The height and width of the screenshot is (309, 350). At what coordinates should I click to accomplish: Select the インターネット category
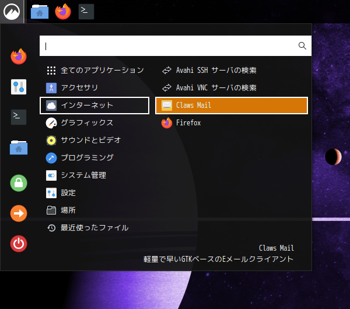tap(94, 106)
